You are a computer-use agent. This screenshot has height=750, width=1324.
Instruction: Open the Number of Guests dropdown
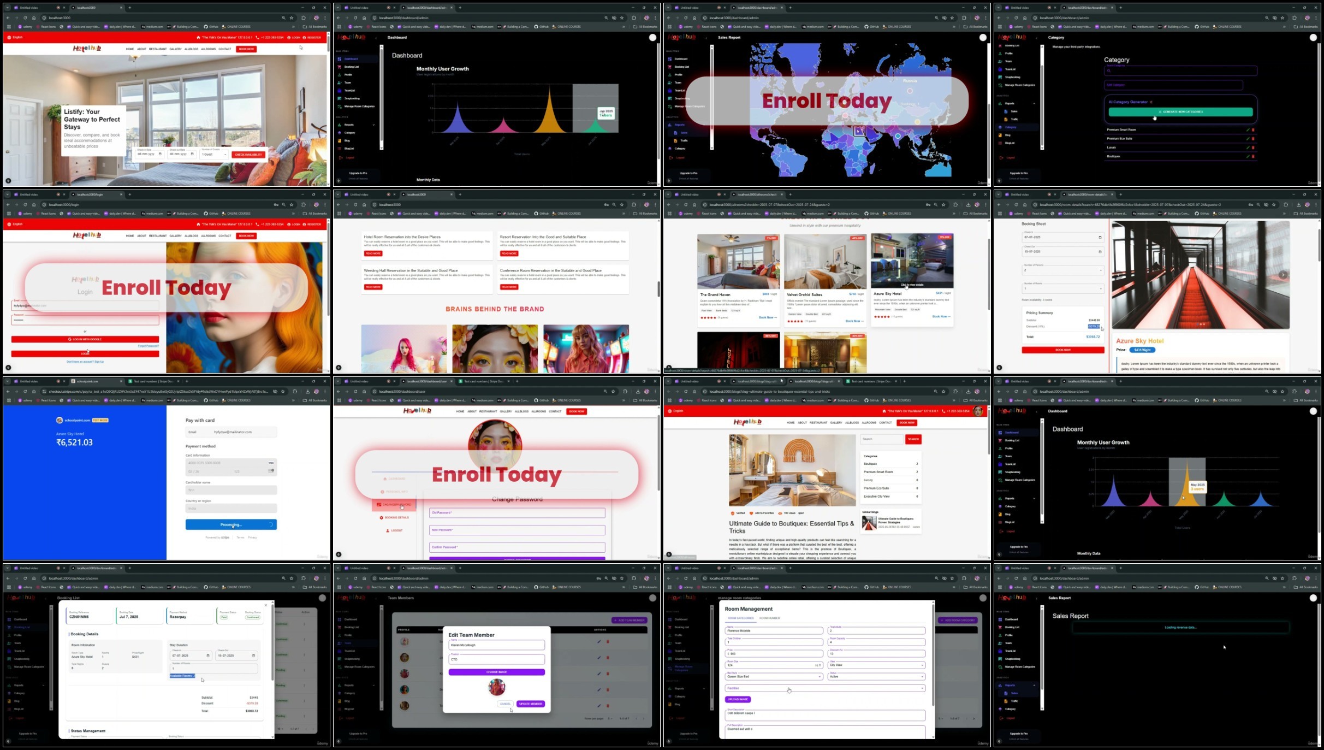click(213, 155)
